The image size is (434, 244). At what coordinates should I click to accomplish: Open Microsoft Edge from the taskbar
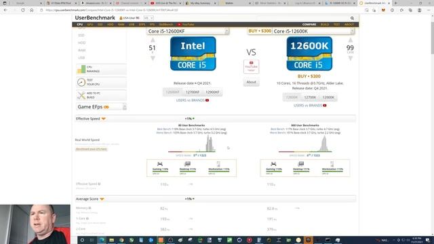pos(102,240)
